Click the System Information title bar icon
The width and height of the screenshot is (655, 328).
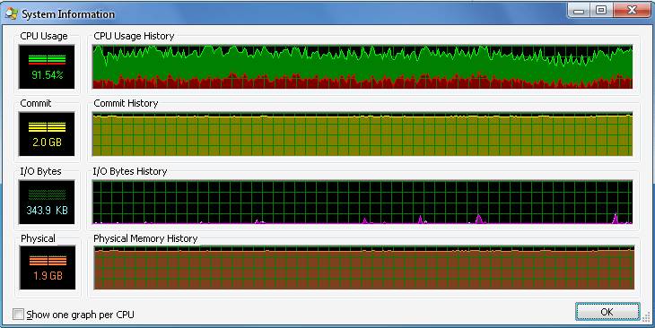coord(12,13)
